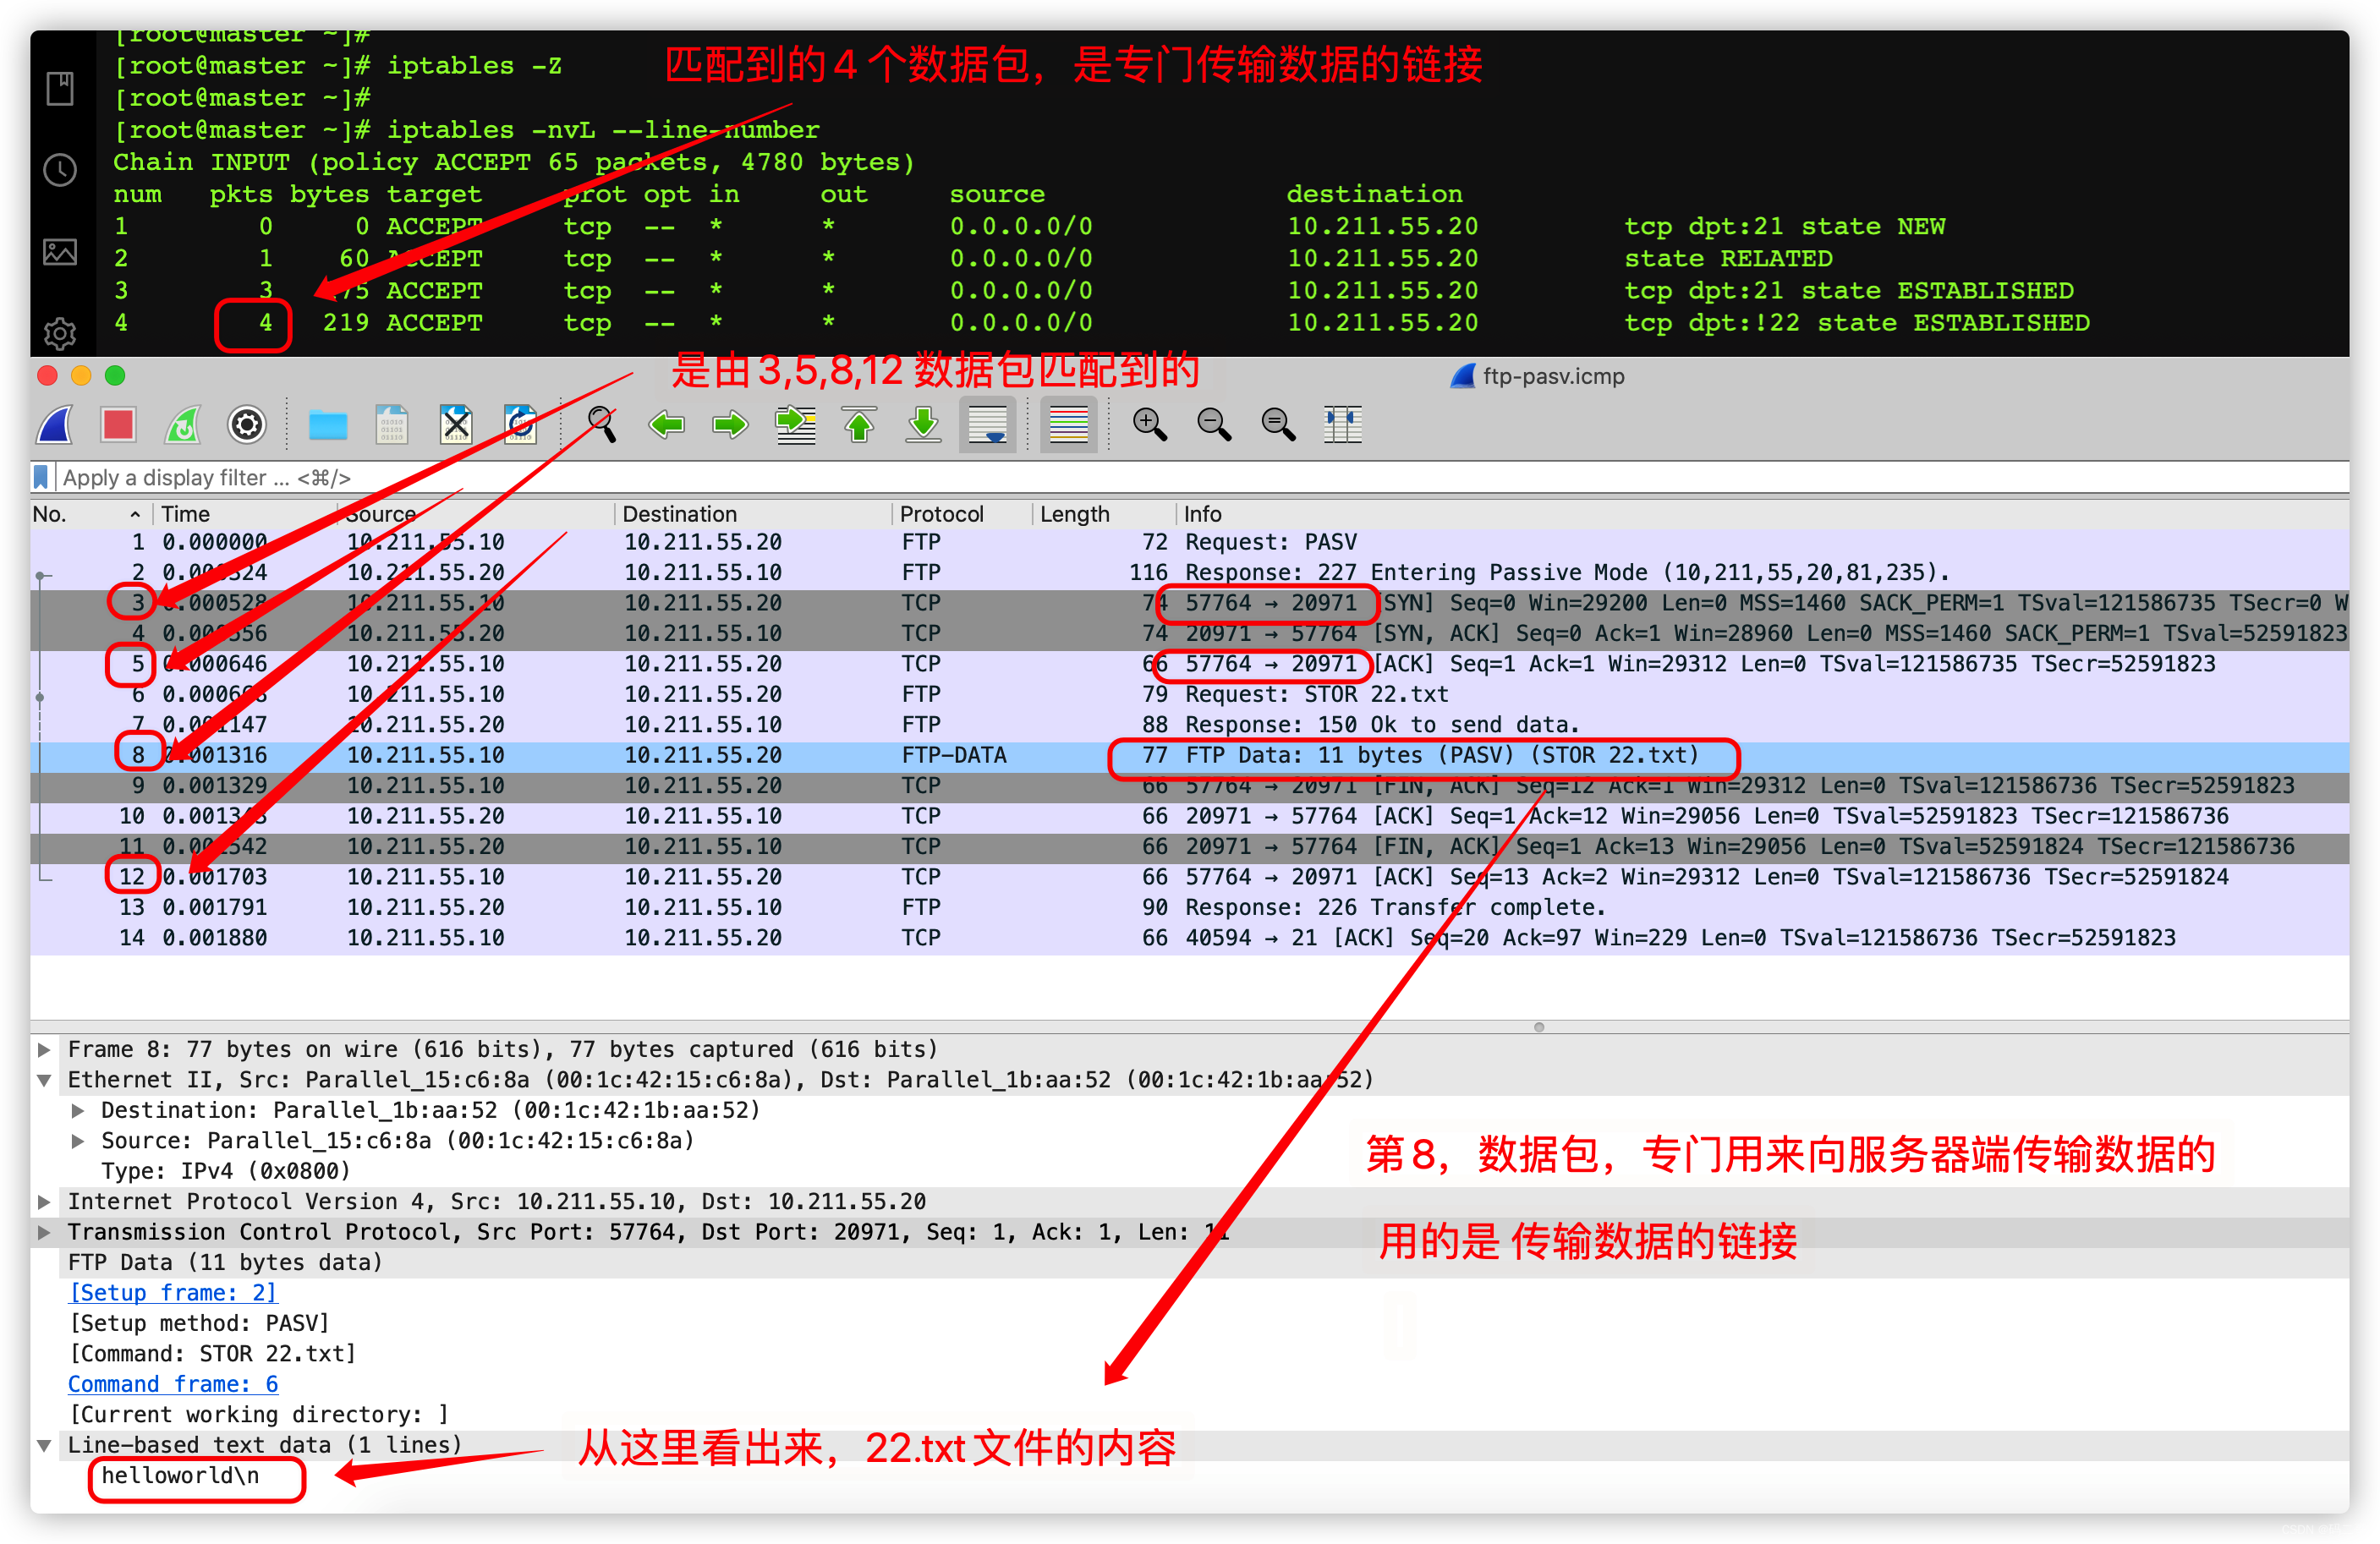
Task: Reset text to normal size
Action: click(1278, 425)
